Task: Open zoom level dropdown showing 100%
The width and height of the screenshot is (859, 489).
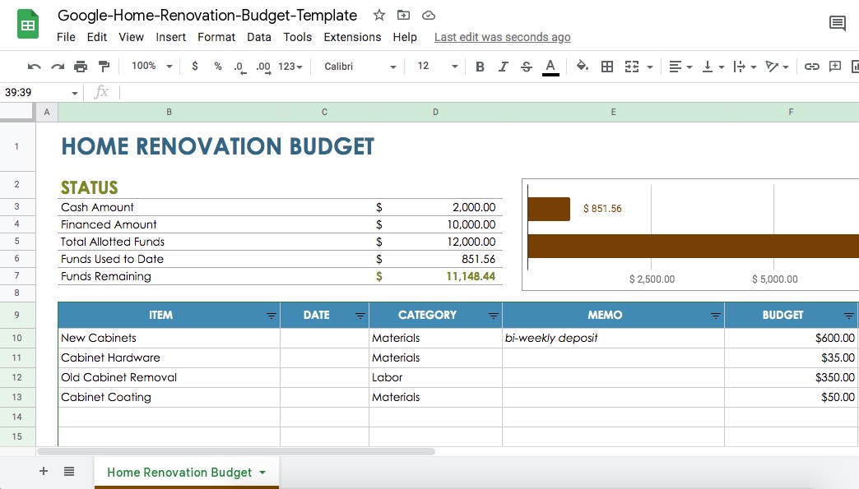Action: (x=151, y=67)
